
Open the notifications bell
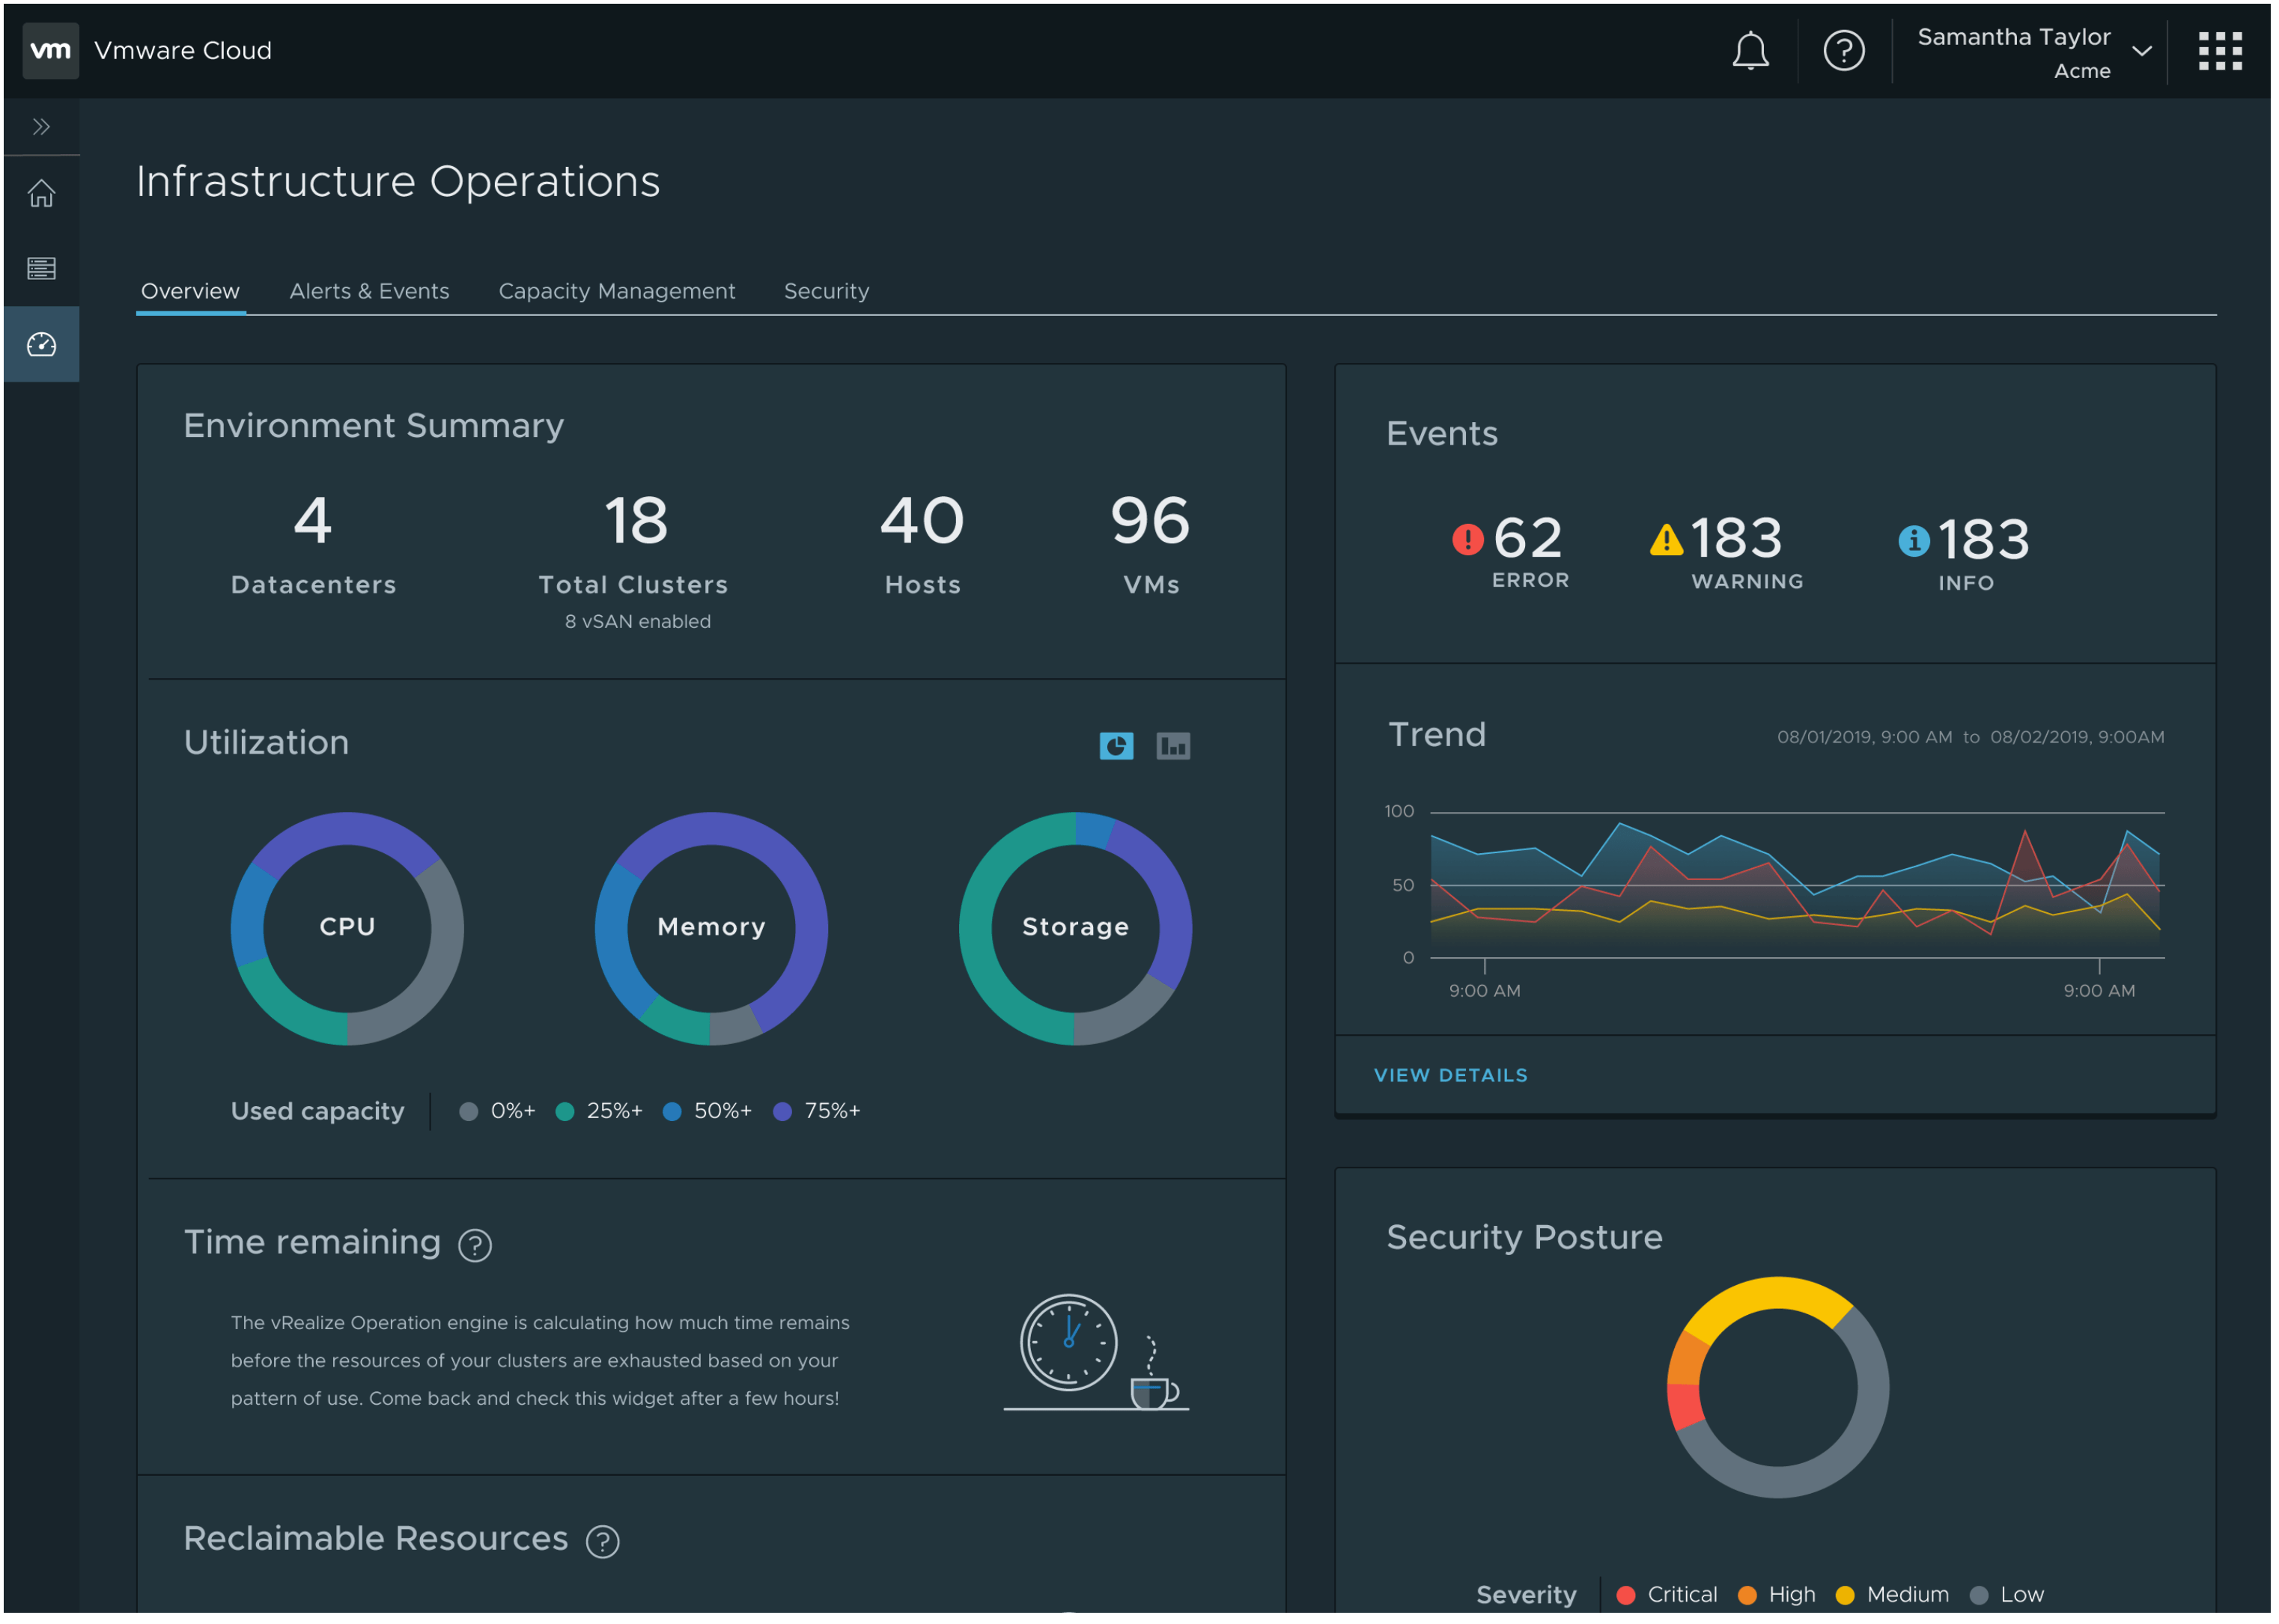(x=1752, y=51)
